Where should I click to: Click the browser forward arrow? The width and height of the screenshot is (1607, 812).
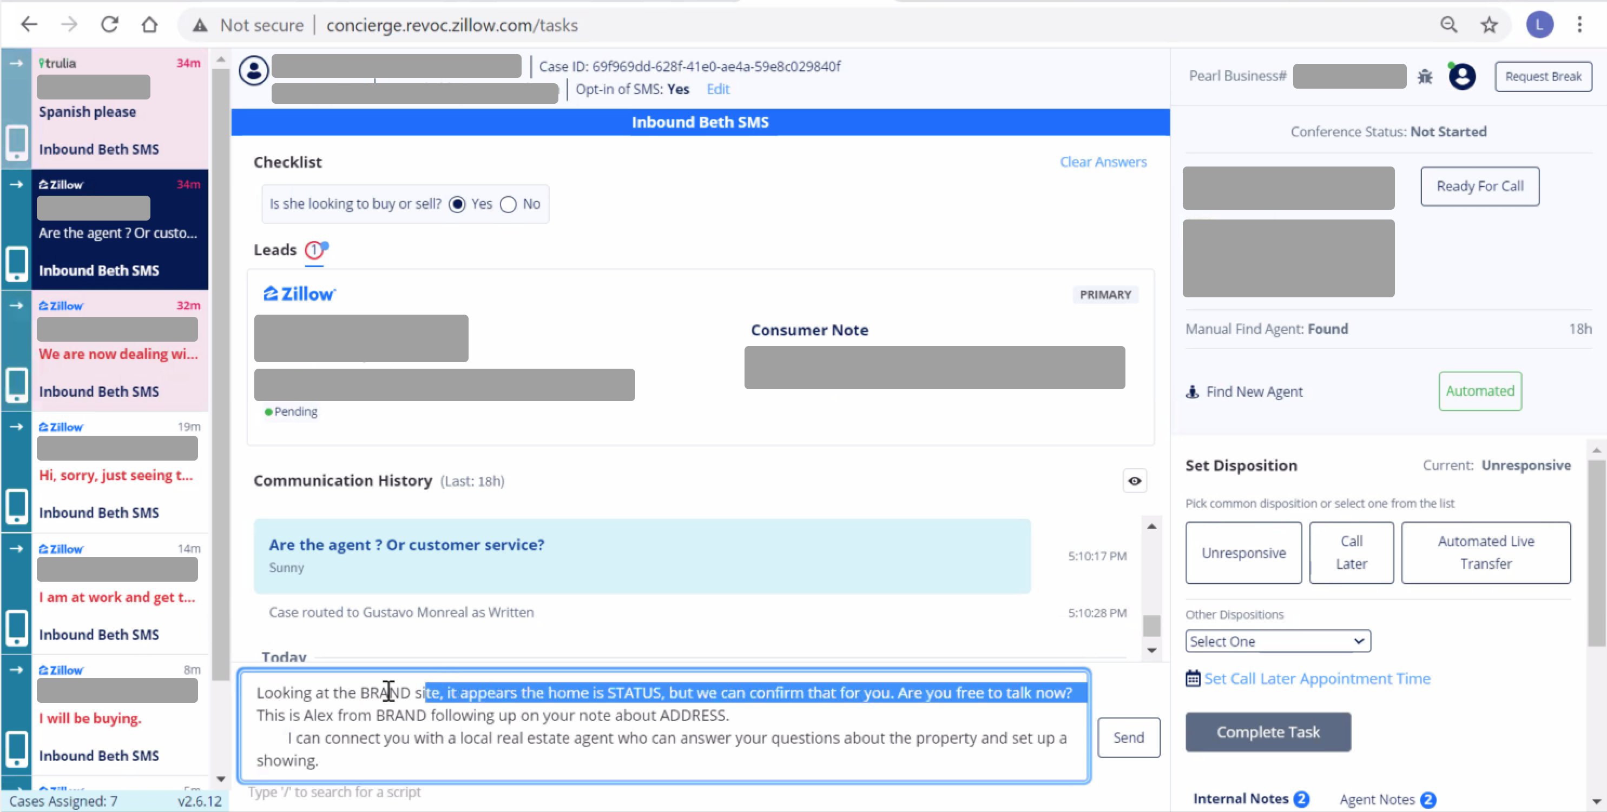[x=69, y=25]
